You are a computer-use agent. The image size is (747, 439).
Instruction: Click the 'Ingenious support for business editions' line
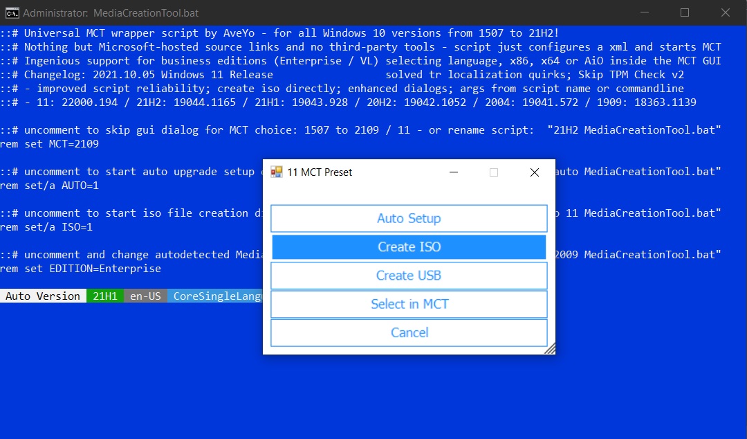pos(360,61)
